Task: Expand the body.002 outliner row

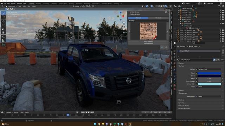Action: (178, 10)
